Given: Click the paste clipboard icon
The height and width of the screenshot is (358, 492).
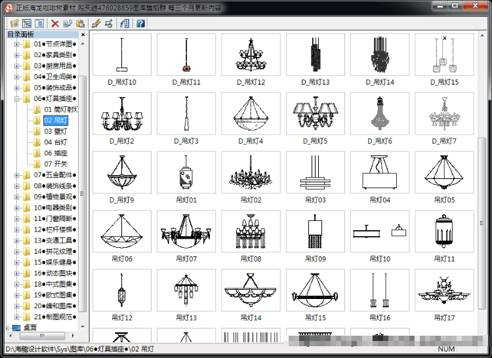Looking at the screenshot, I should pyautogui.click(x=80, y=24).
